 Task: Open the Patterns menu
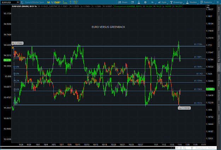[206, 2]
